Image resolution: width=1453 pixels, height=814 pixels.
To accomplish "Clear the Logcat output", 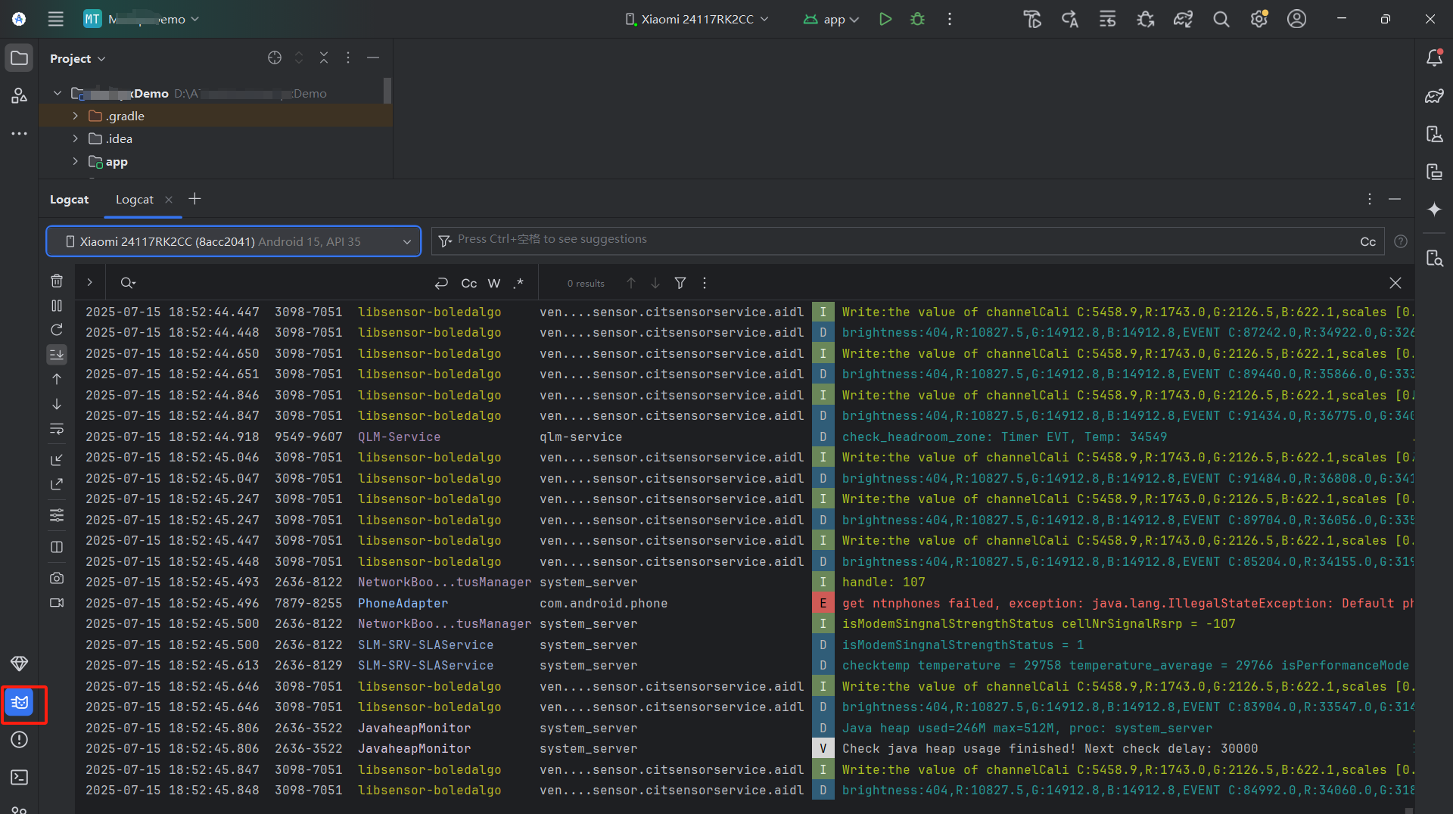I will 56,281.
